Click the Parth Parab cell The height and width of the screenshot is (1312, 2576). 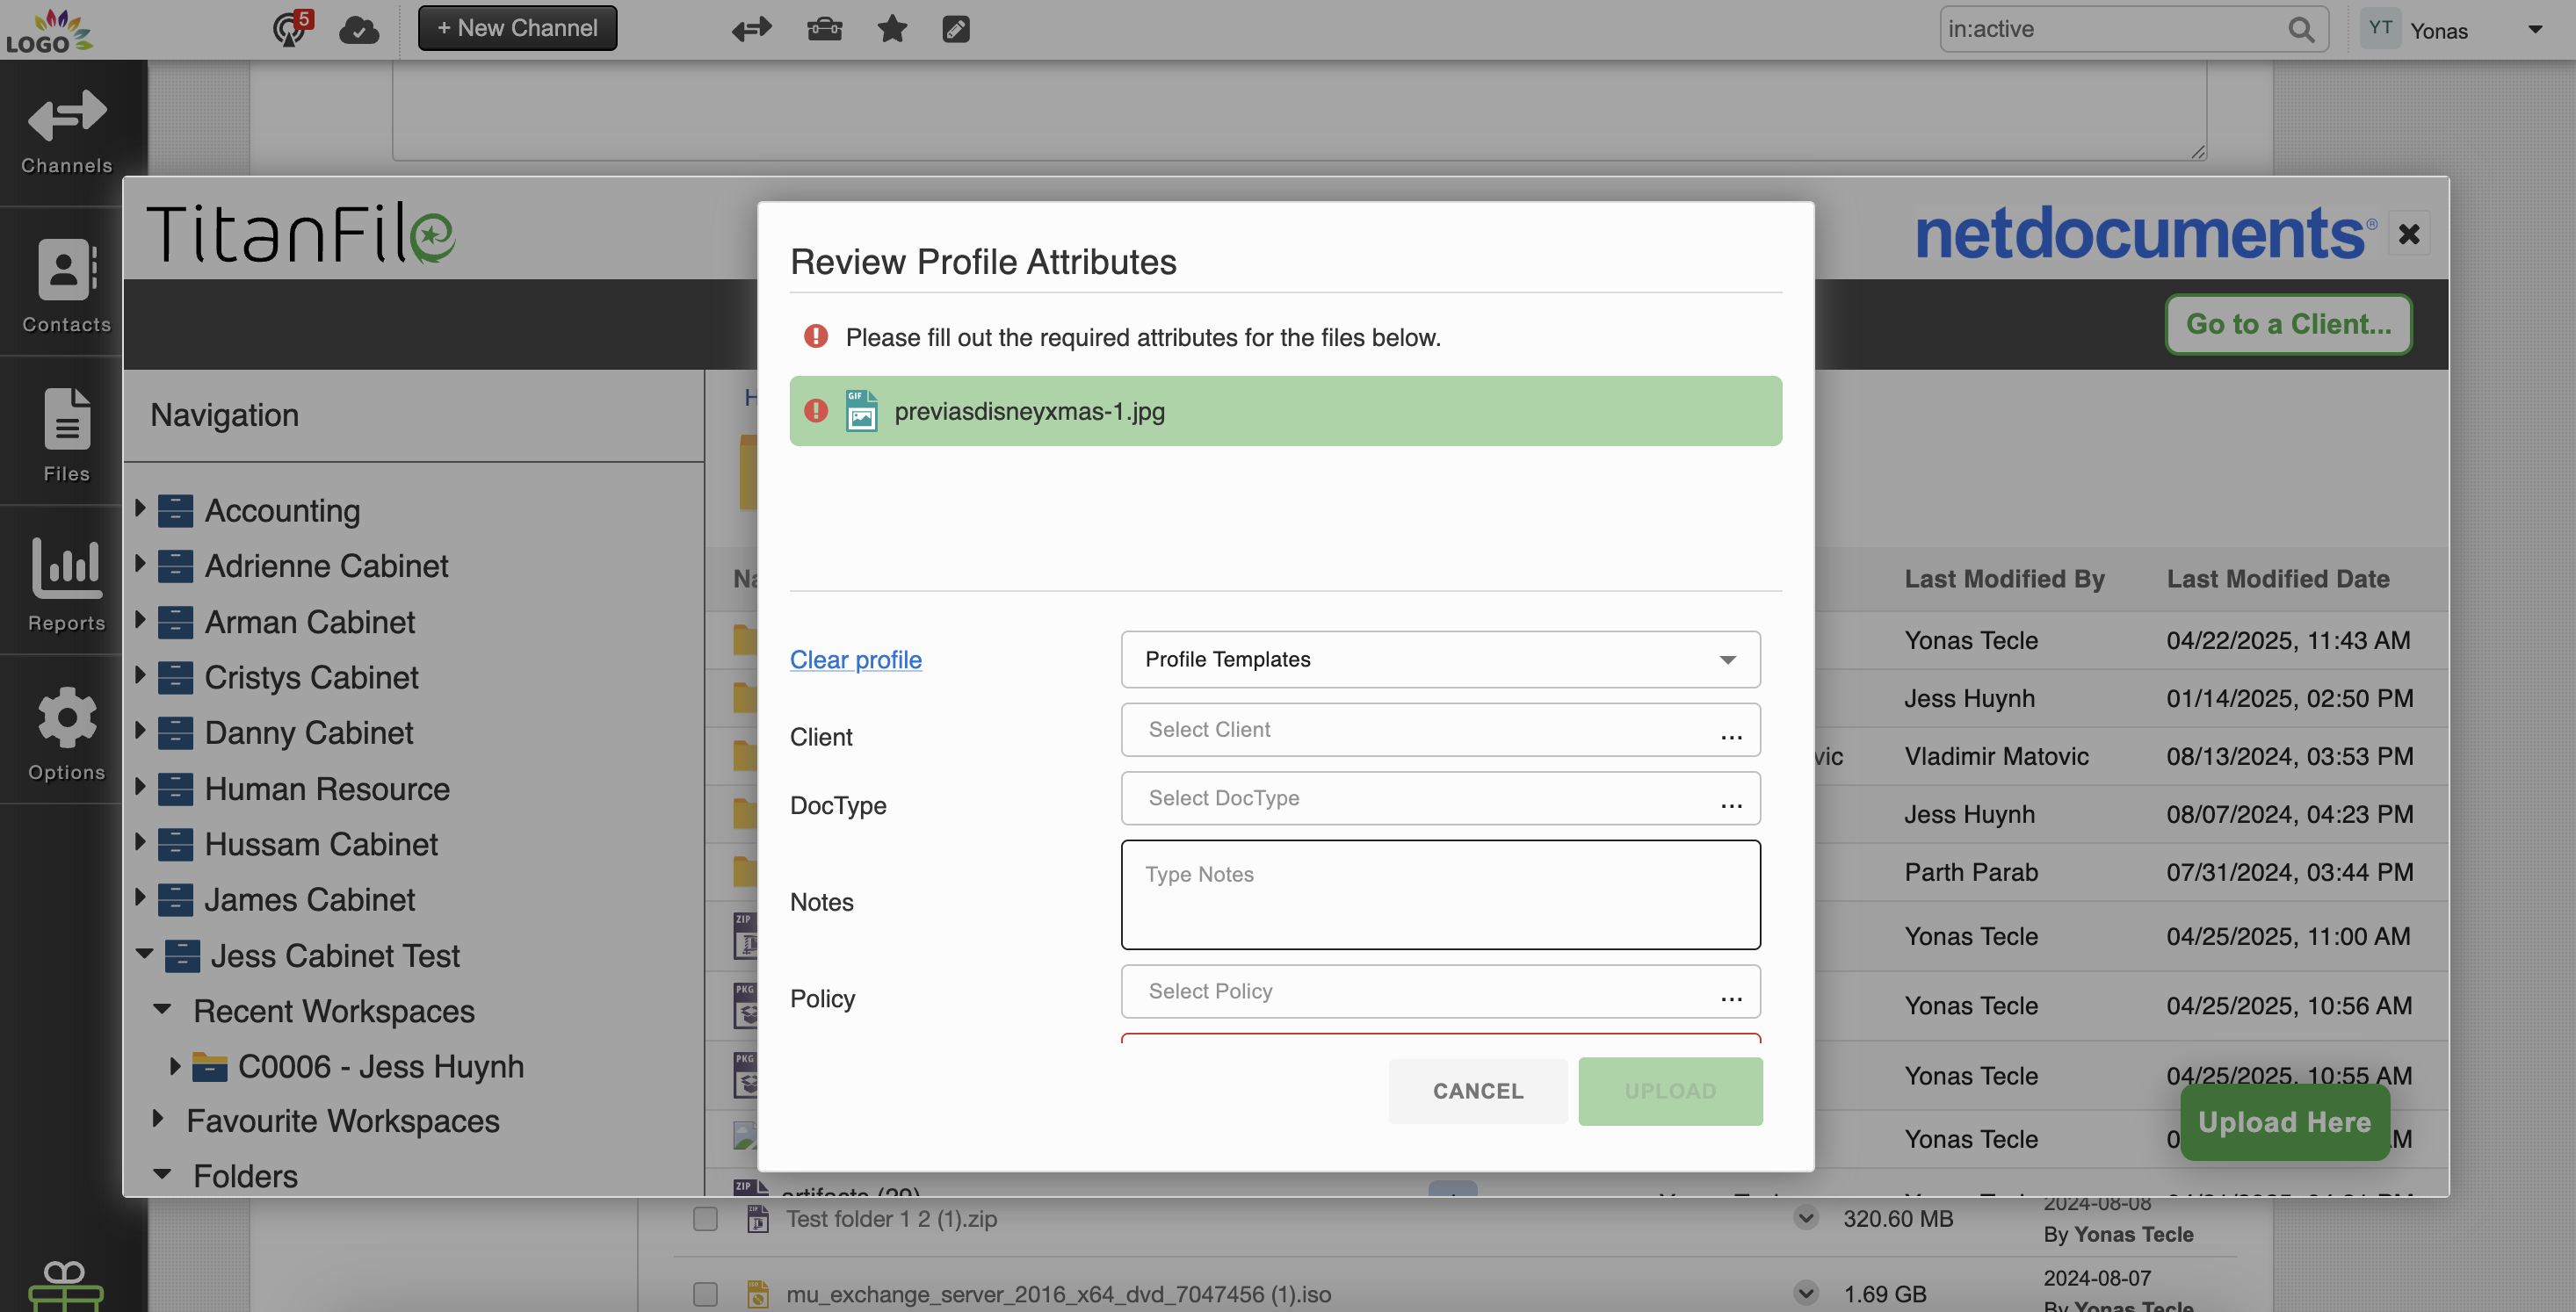[x=1970, y=872]
